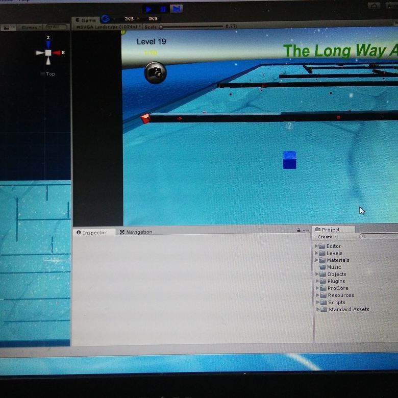The image size is (398, 398).
Task: Expand the Plugins folder arrow
Action: [317, 281]
